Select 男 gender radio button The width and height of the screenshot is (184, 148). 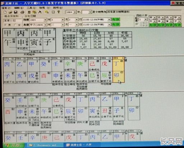pos(5,25)
